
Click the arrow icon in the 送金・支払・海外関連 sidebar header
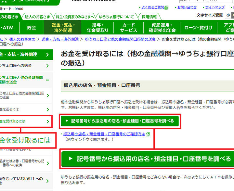48,55
